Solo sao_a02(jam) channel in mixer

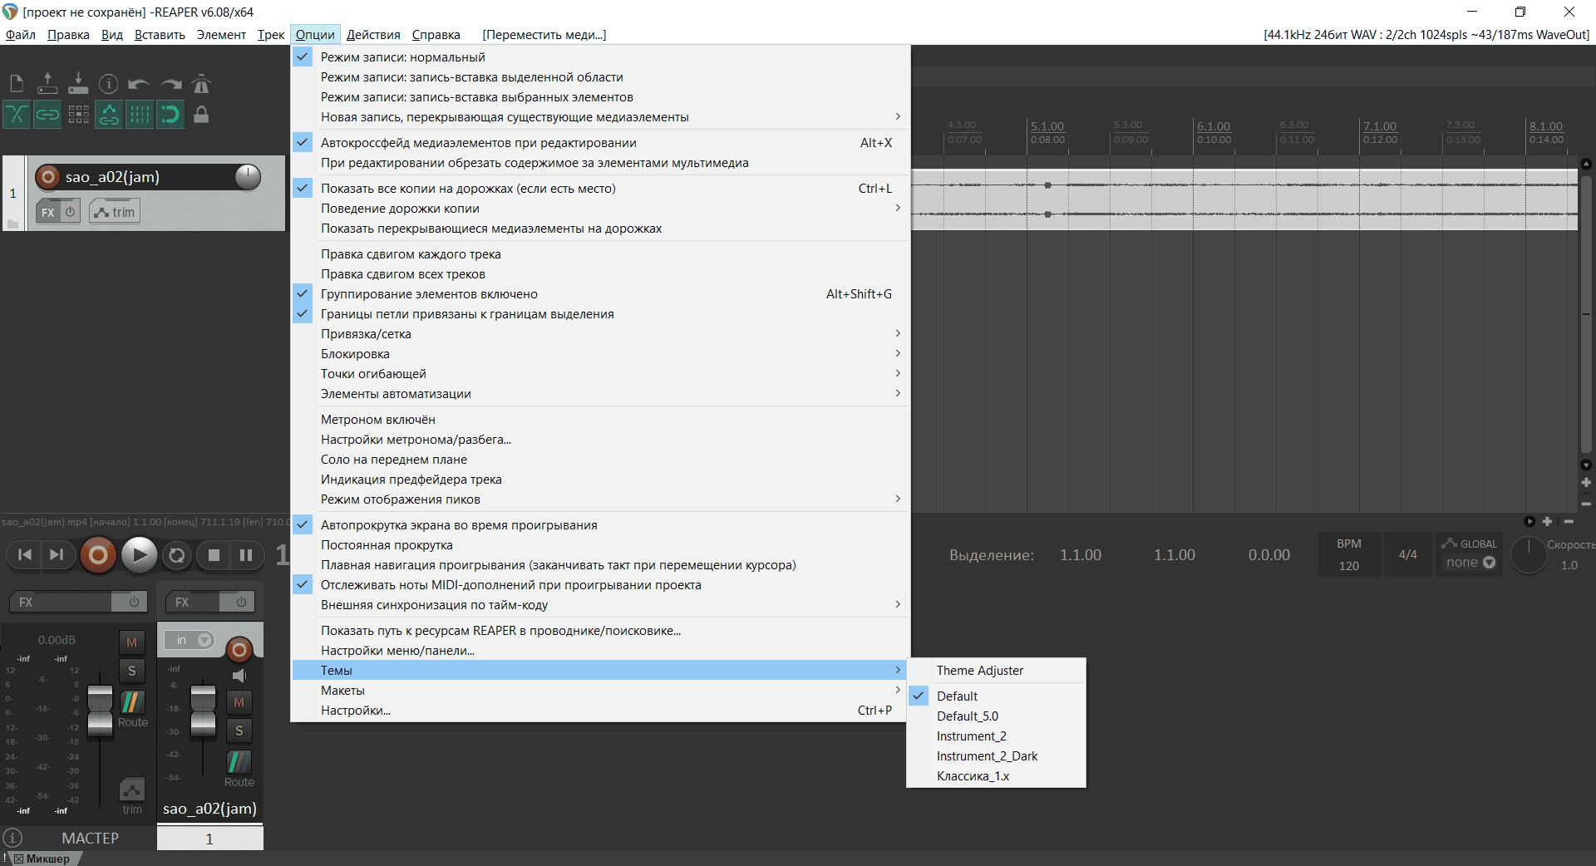[239, 731]
